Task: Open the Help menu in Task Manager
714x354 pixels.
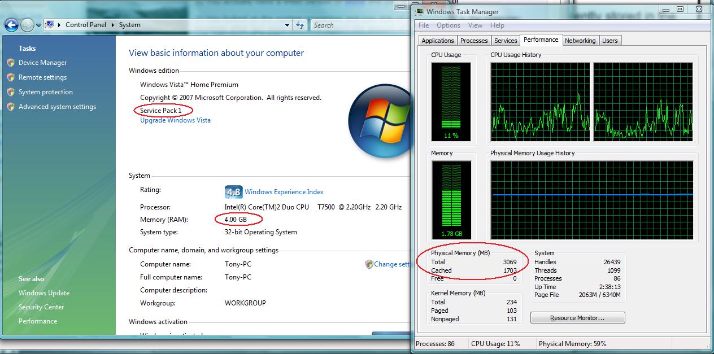Action: [497, 25]
